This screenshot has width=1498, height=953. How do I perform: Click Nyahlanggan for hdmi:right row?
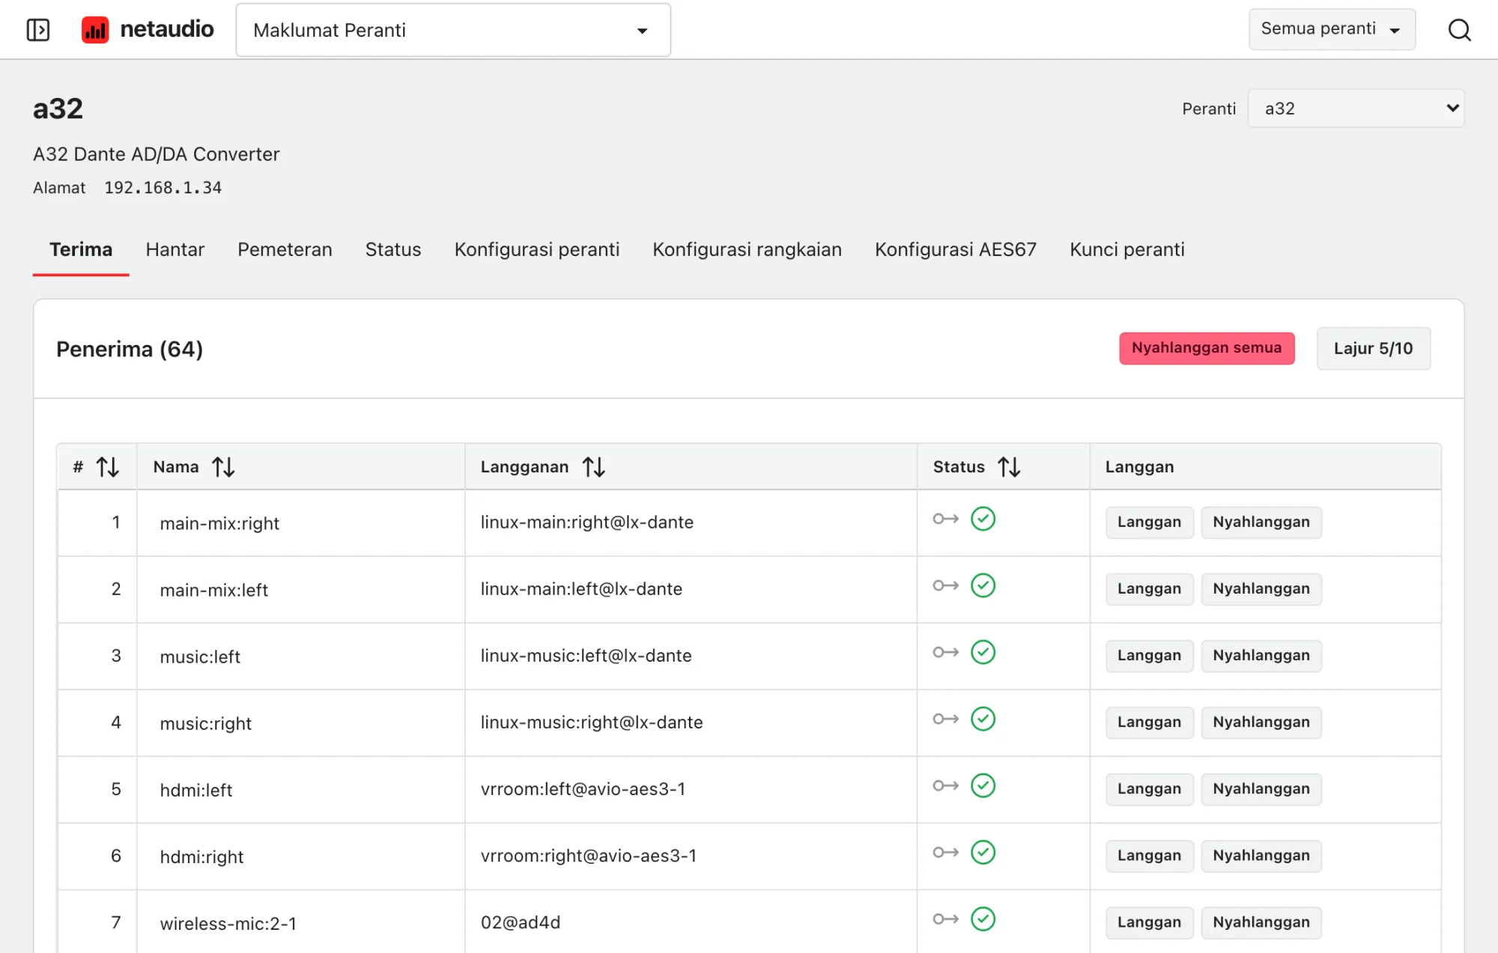[x=1261, y=855]
